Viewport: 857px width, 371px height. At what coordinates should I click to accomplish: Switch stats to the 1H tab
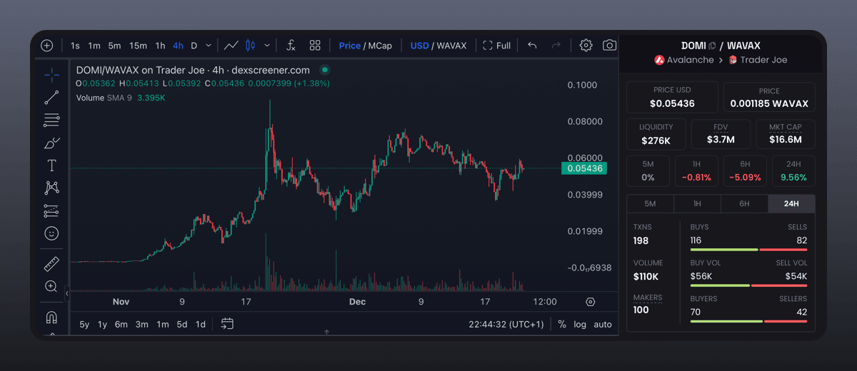pos(697,203)
